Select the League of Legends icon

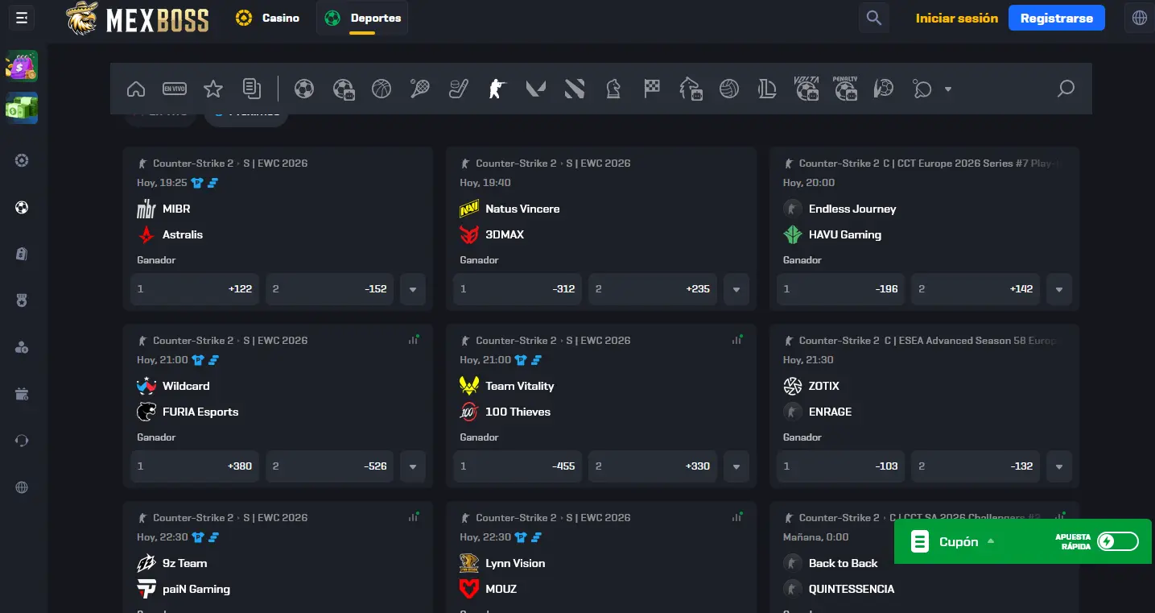767,89
